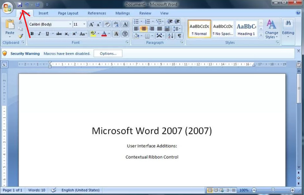Viewport: 304px width, 195px height.
Task: Apply character shading
Action: 116,34
